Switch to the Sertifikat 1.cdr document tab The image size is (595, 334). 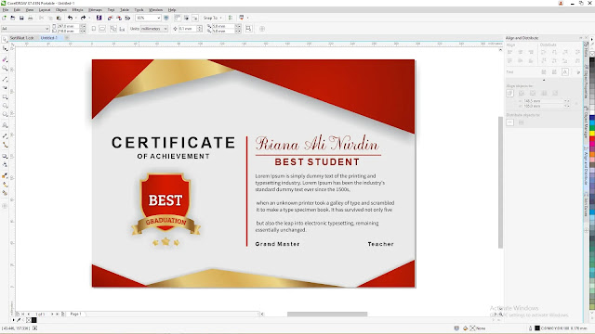coord(22,38)
